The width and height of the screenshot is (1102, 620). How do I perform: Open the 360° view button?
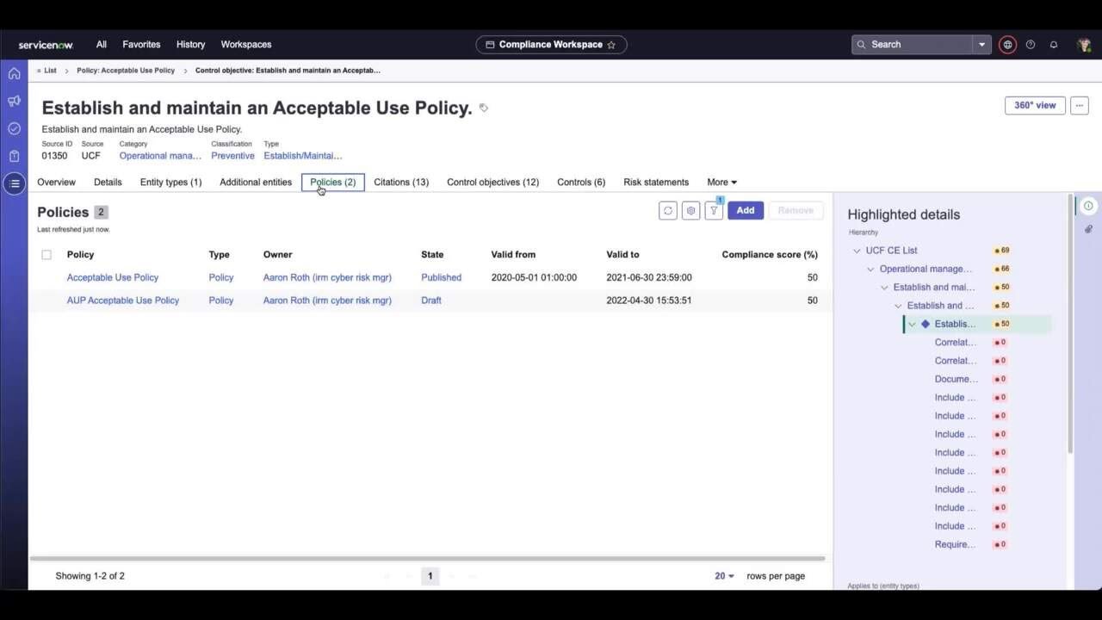click(x=1035, y=105)
